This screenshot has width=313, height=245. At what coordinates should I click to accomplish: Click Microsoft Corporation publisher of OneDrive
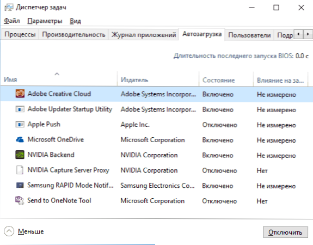point(153,140)
